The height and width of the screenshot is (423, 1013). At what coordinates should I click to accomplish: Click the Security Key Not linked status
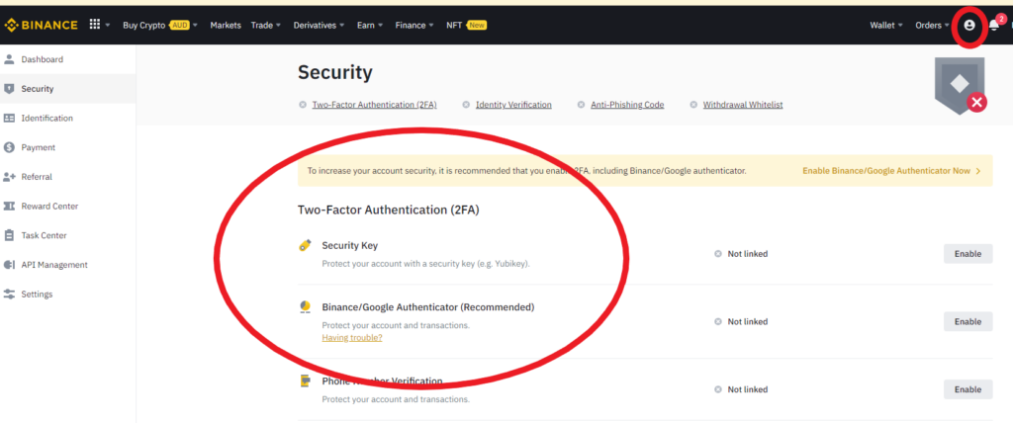pyautogui.click(x=741, y=254)
